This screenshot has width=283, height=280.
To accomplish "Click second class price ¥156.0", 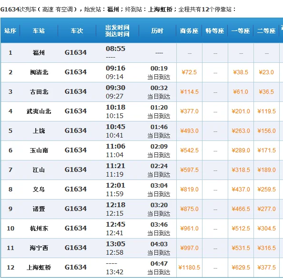I will [x=267, y=130].
